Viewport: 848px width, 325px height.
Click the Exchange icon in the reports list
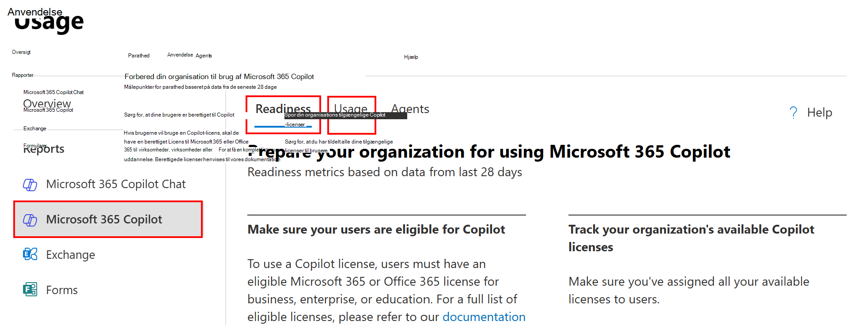(x=30, y=254)
